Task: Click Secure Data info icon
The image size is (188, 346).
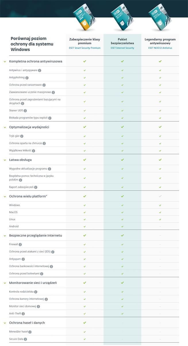Action: pyautogui.click(x=25, y=339)
